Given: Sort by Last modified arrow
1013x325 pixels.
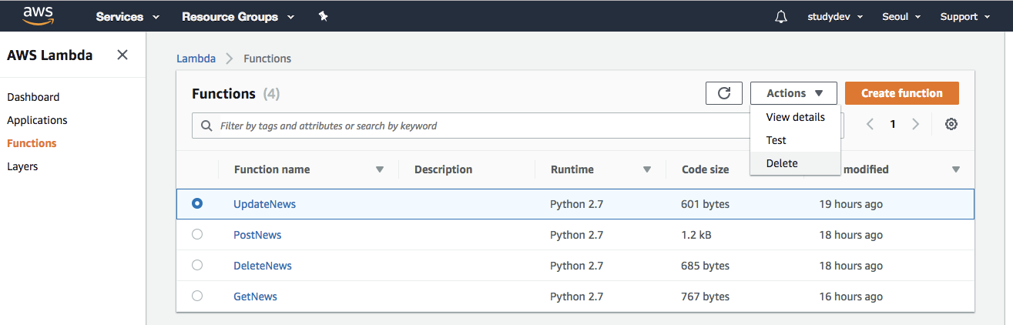Looking at the screenshot, I should pyautogui.click(x=956, y=169).
